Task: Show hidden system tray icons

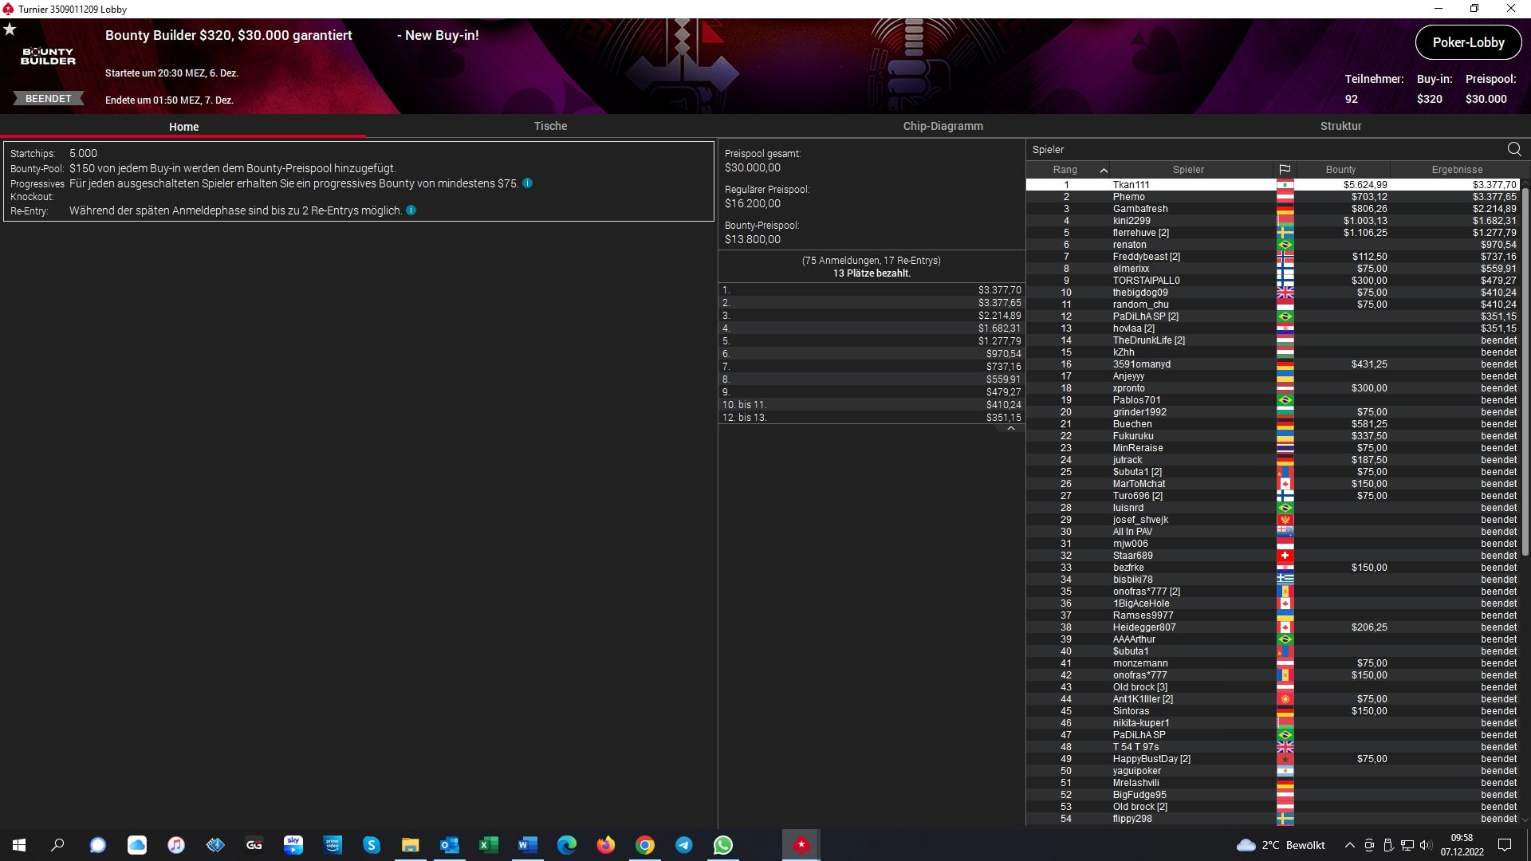Action: click(1349, 845)
